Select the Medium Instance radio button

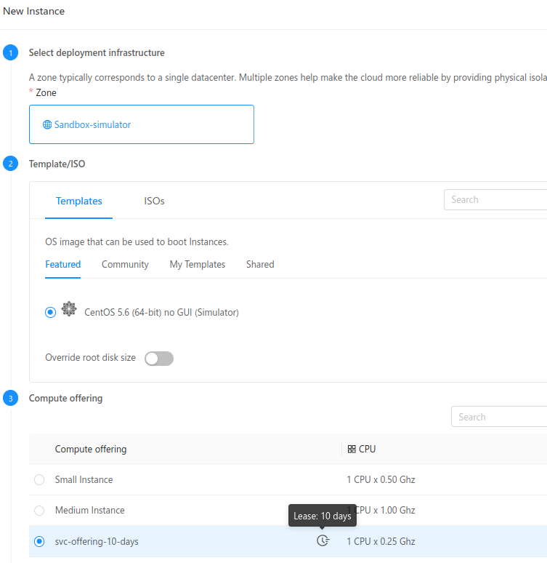39,510
